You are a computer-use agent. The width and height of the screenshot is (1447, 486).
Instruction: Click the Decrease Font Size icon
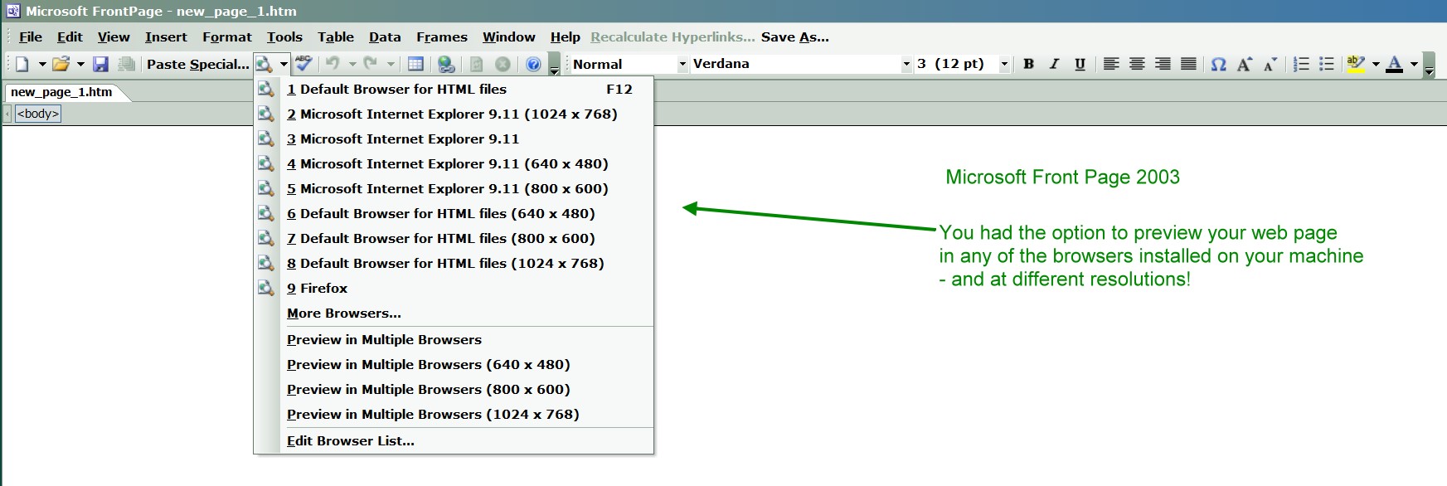(1270, 64)
